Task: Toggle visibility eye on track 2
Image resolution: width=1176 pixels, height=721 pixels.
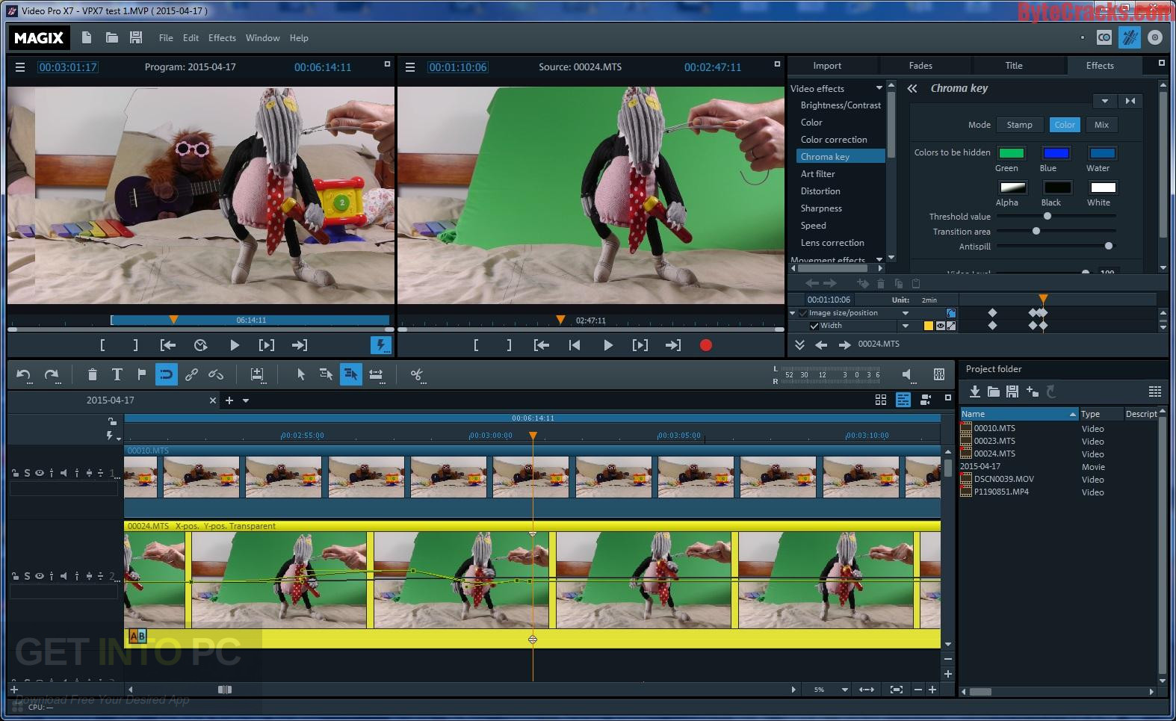Action: 39,576
